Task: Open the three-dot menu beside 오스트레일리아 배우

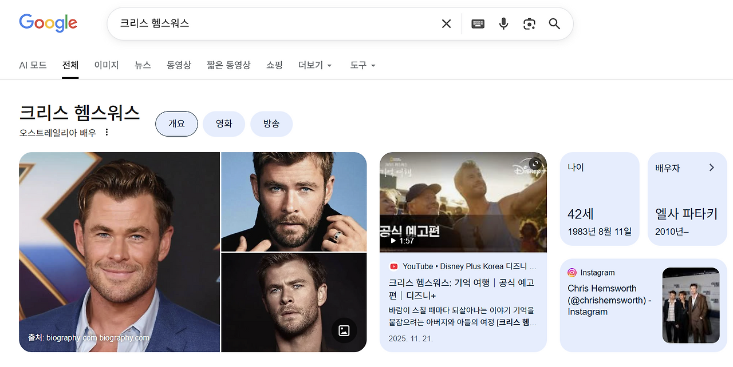Action: point(107,133)
